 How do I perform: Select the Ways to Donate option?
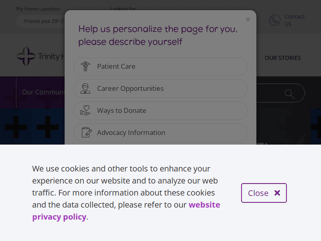(160, 110)
